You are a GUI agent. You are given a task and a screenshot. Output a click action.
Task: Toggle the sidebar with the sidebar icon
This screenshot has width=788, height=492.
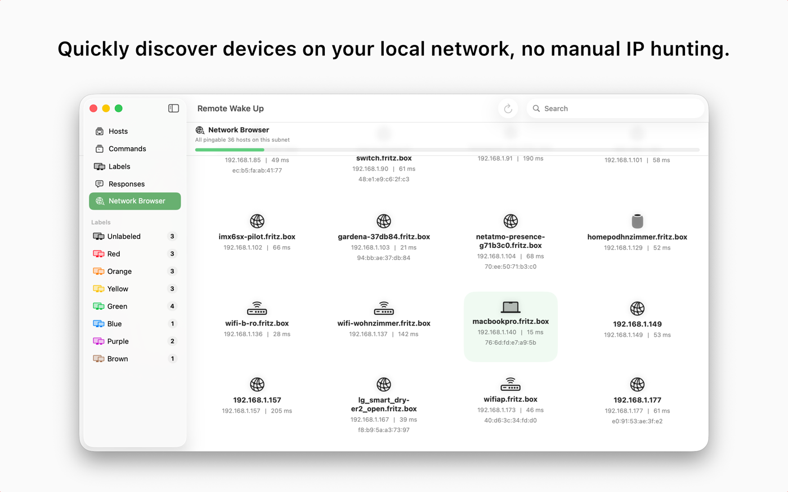(173, 109)
